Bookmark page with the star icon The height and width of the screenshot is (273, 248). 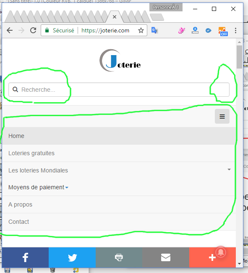point(141,30)
